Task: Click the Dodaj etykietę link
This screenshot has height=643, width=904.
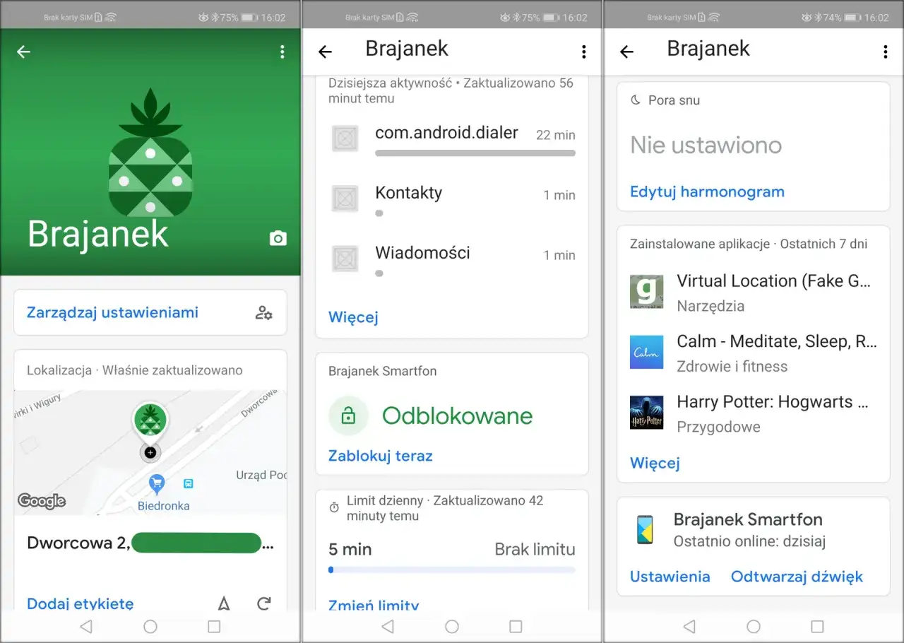Action: (80, 603)
